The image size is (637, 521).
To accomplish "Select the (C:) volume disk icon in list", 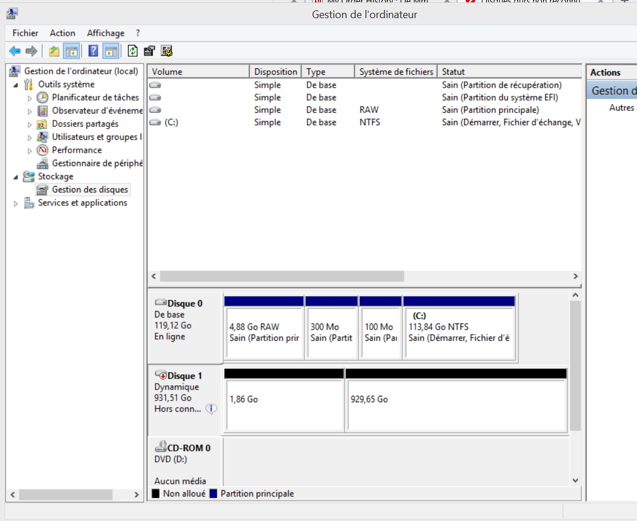I will (155, 122).
